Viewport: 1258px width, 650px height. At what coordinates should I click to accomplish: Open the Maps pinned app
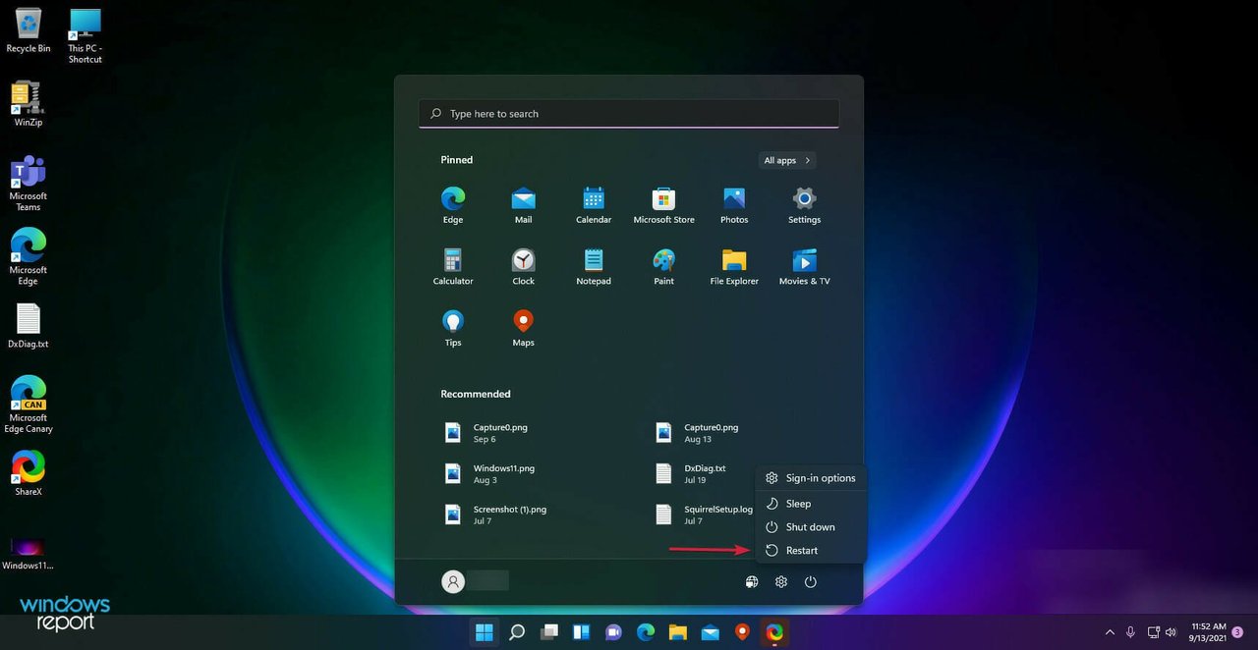click(x=523, y=328)
